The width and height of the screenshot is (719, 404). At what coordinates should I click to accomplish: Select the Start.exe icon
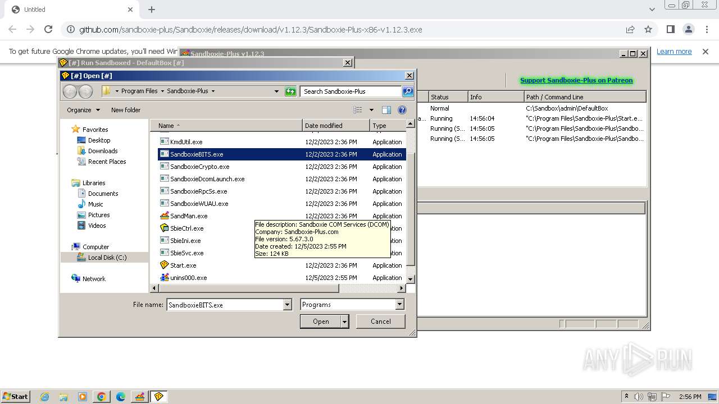click(x=165, y=265)
